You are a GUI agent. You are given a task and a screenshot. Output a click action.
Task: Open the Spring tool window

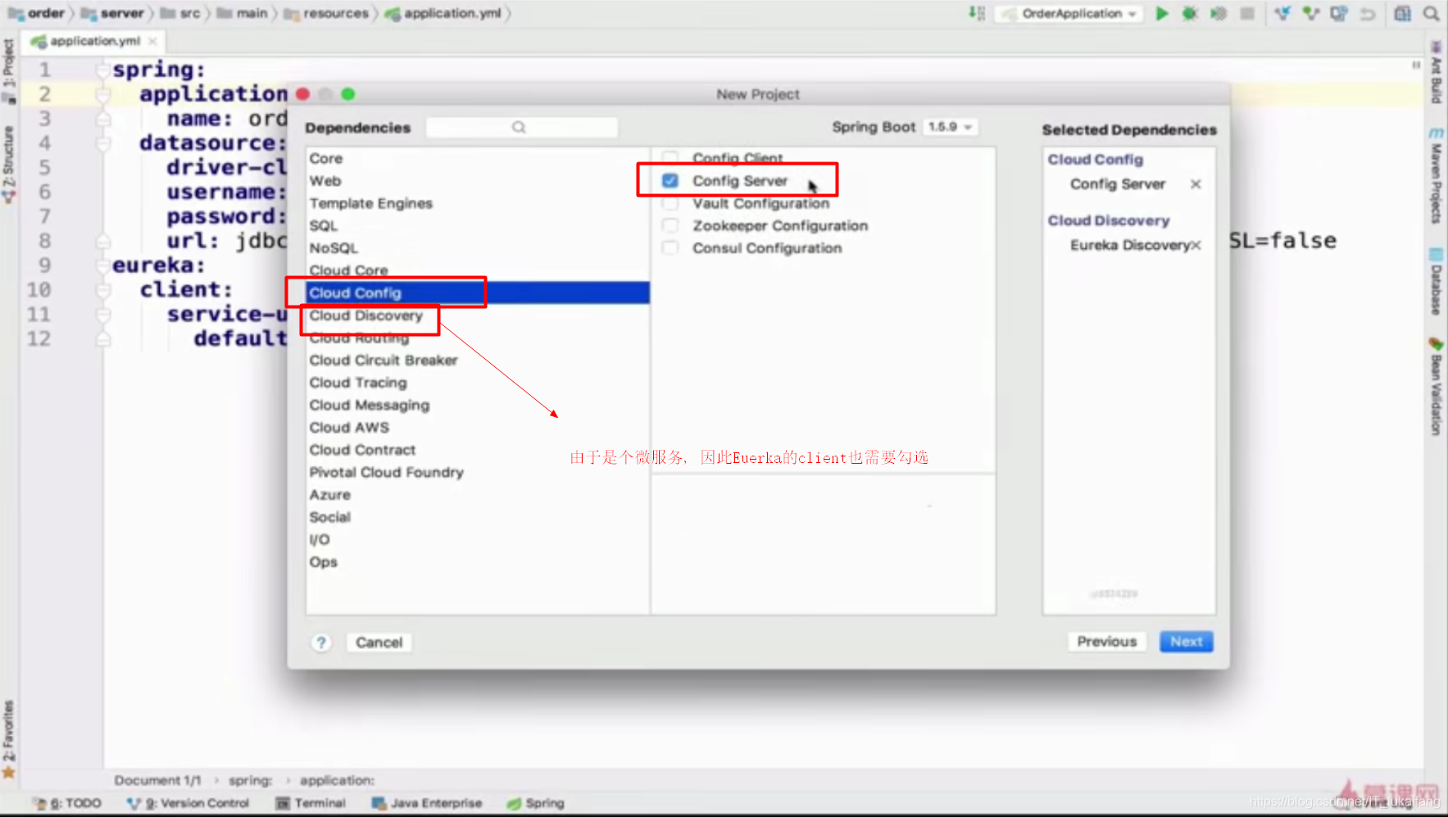tap(536, 803)
